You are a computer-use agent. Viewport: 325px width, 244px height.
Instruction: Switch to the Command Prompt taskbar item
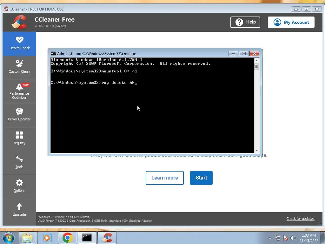[x=87, y=238]
